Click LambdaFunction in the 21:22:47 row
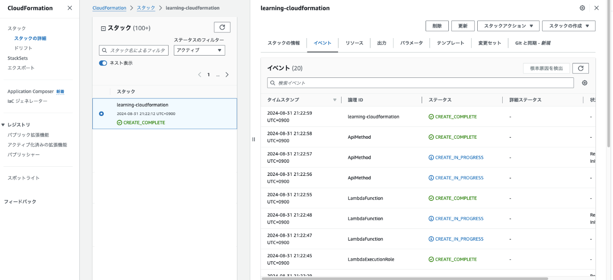Screen dimensions: 613x280 [x=366, y=239]
